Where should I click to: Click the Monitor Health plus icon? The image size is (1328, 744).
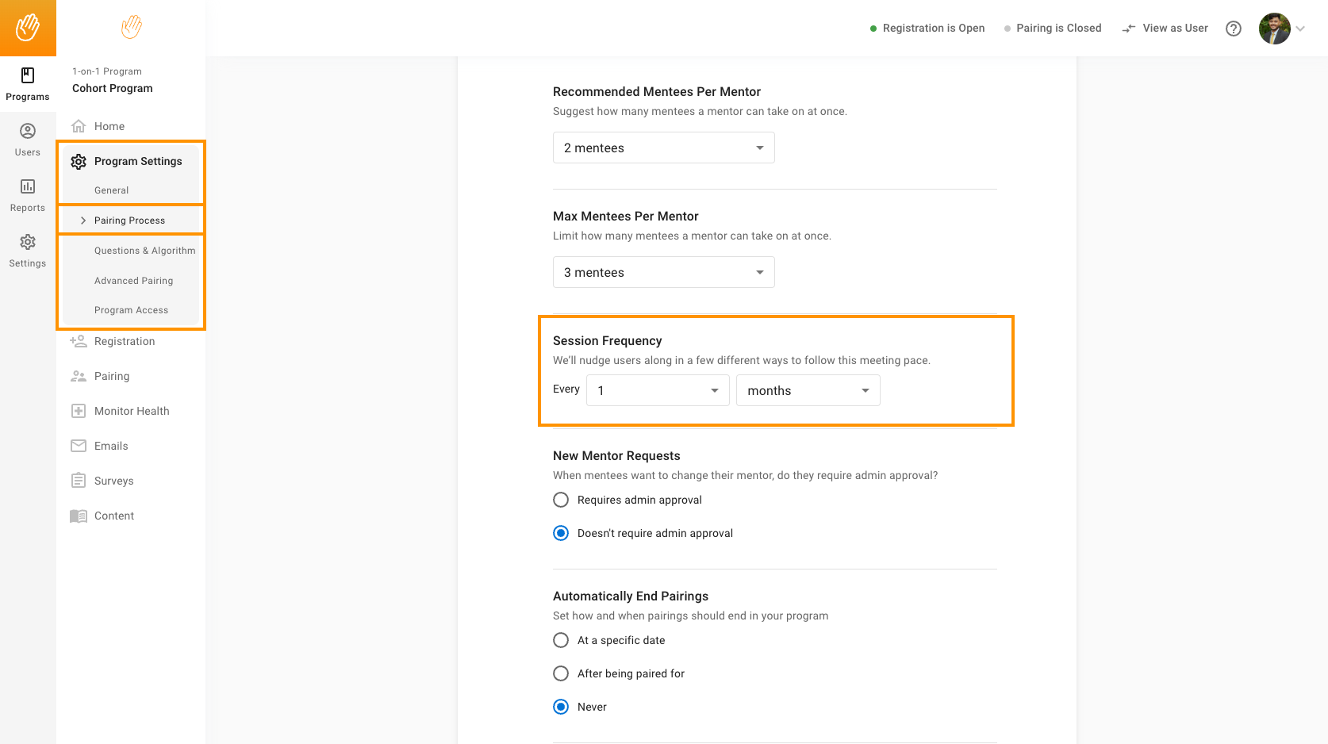click(79, 411)
